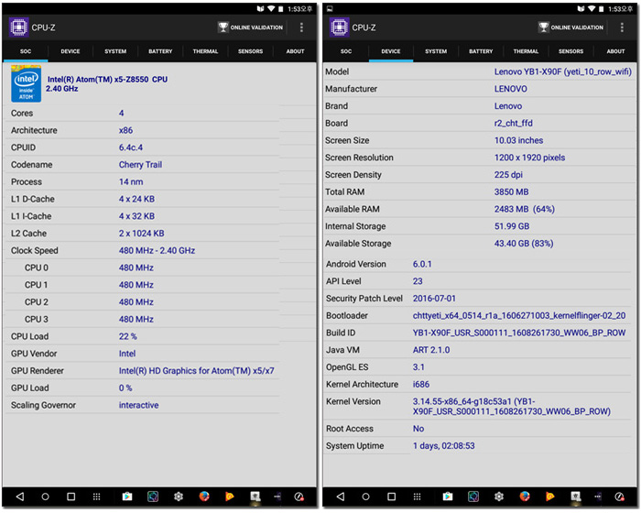Image resolution: width=641 pixels, height=513 pixels.
Task: Open the System tab on the SoC screen
Action: click(x=115, y=51)
